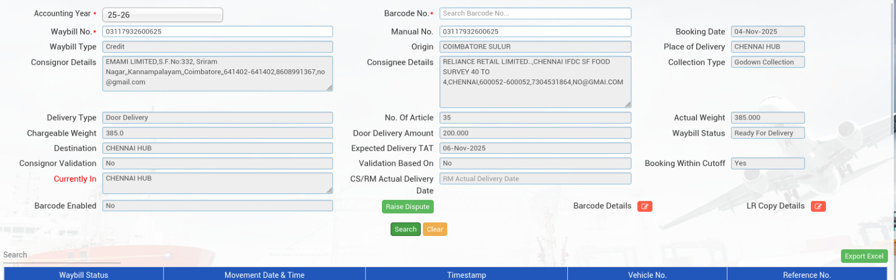
Task: Focus the Barcode No. search field
Action: 535,13
